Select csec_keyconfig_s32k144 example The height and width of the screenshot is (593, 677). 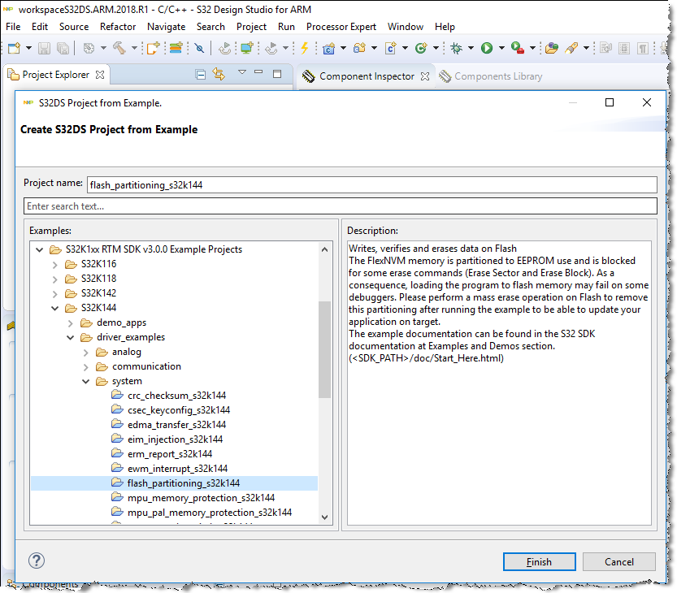[179, 410]
